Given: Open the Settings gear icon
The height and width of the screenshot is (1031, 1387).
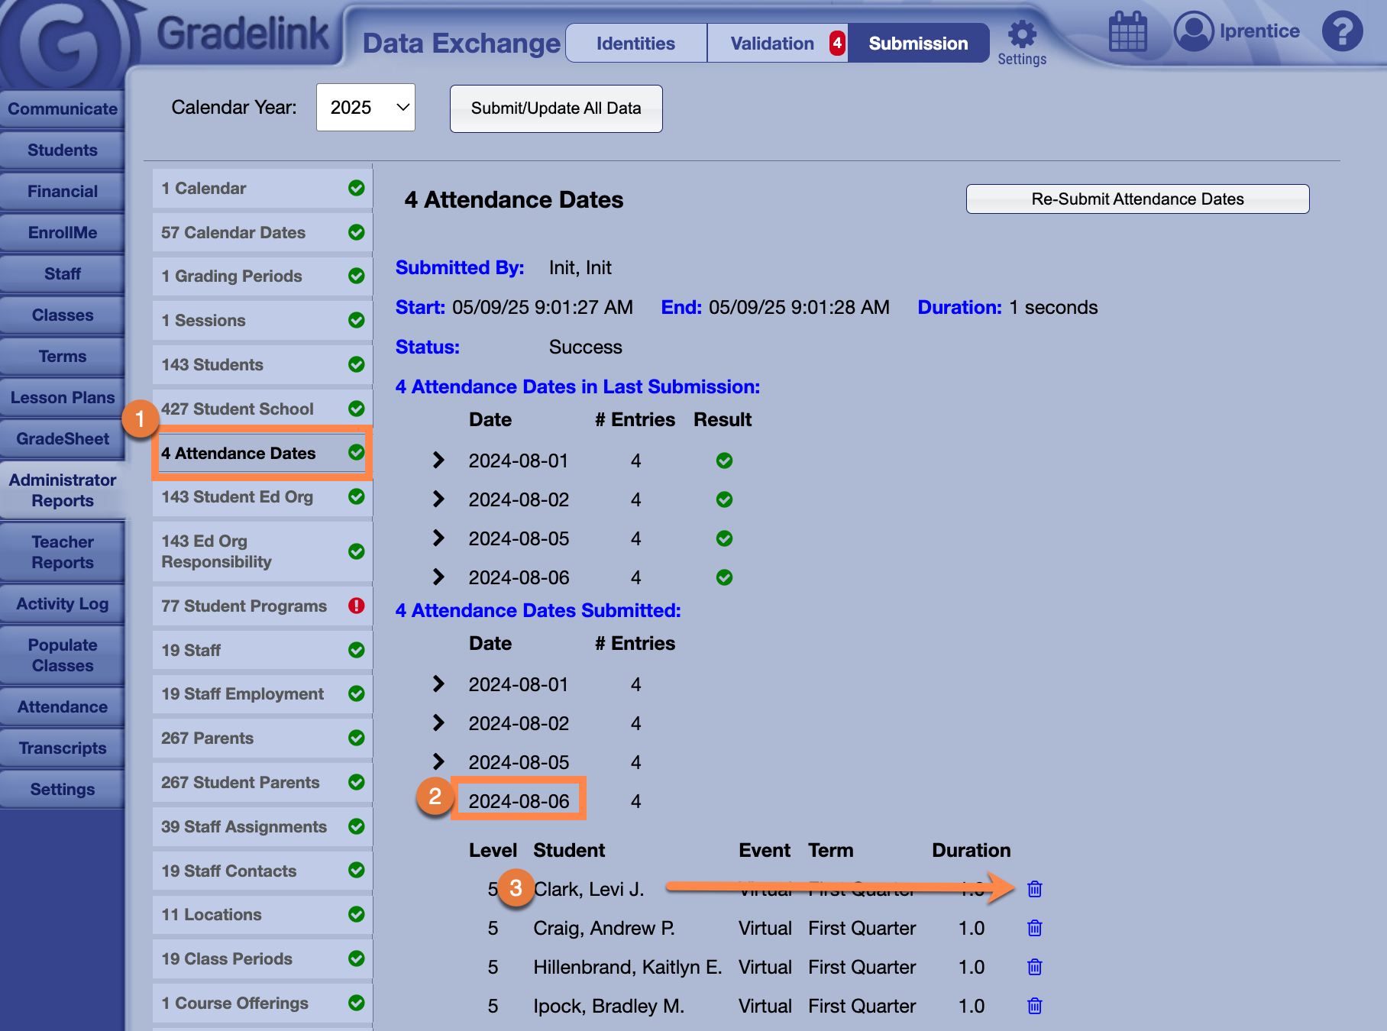Looking at the screenshot, I should coord(1022,34).
